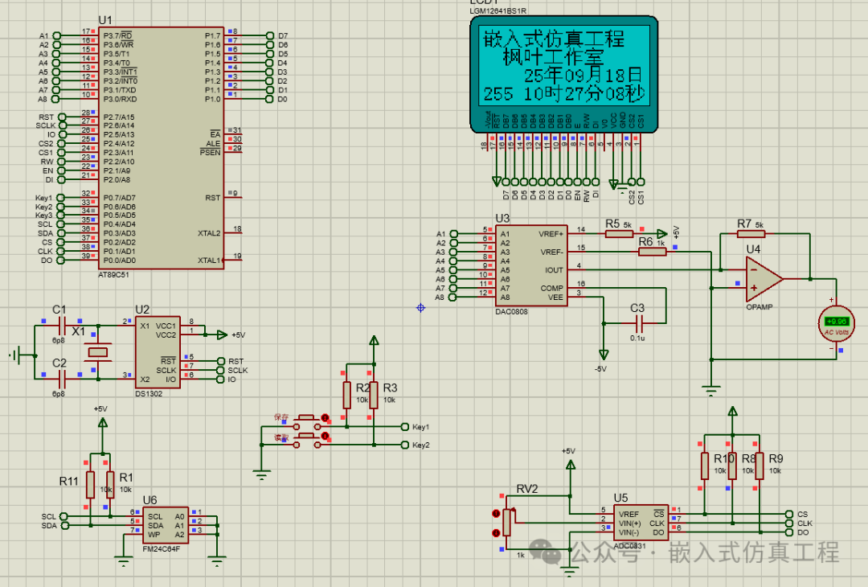Click the AC Volts voltmeter instrument
This screenshot has height=587, width=868.
pyautogui.click(x=837, y=324)
